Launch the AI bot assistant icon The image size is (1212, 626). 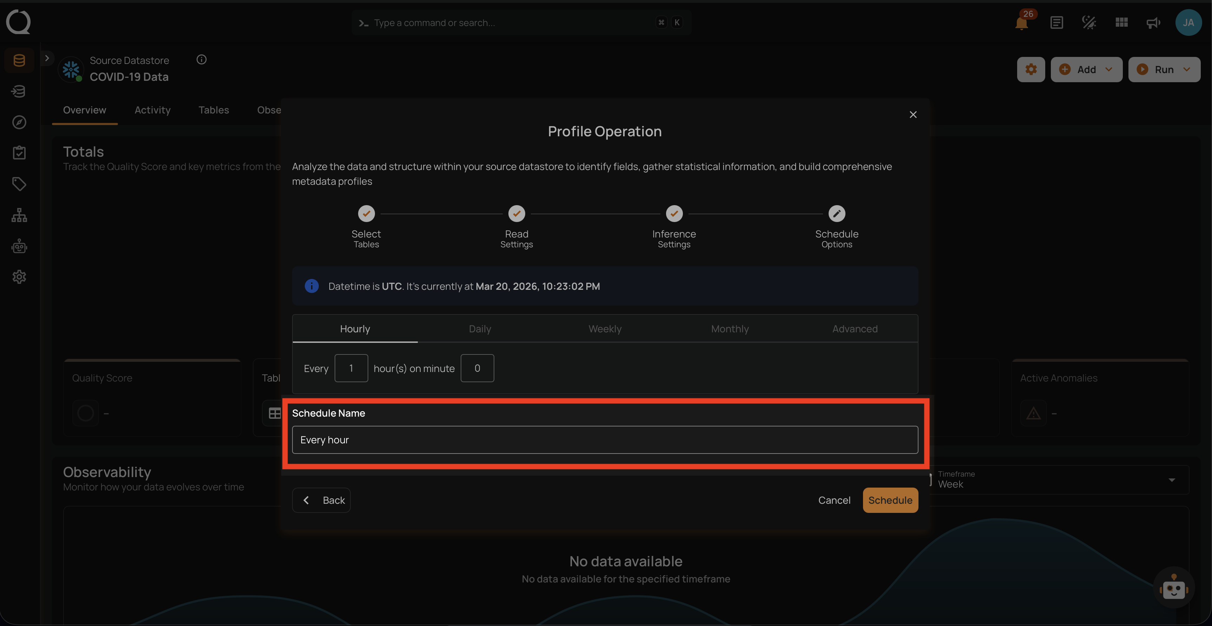pos(19,246)
